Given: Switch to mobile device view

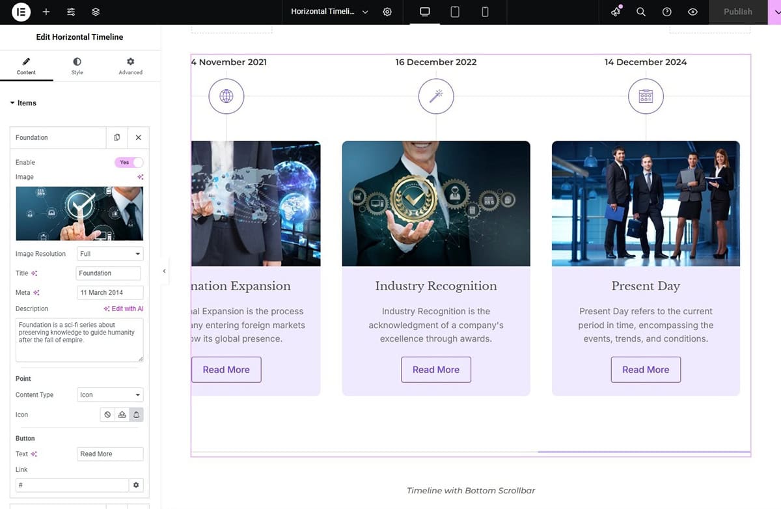Looking at the screenshot, I should (x=485, y=12).
